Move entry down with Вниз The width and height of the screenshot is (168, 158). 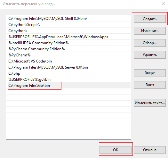[150, 85]
